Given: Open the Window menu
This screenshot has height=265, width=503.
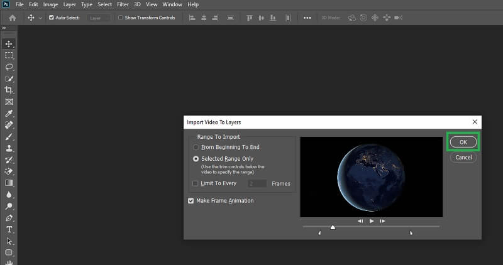Looking at the screenshot, I should 172,4.
